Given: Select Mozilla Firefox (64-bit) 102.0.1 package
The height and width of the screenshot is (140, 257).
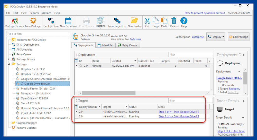Looking at the screenshot, I should [39, 88].
